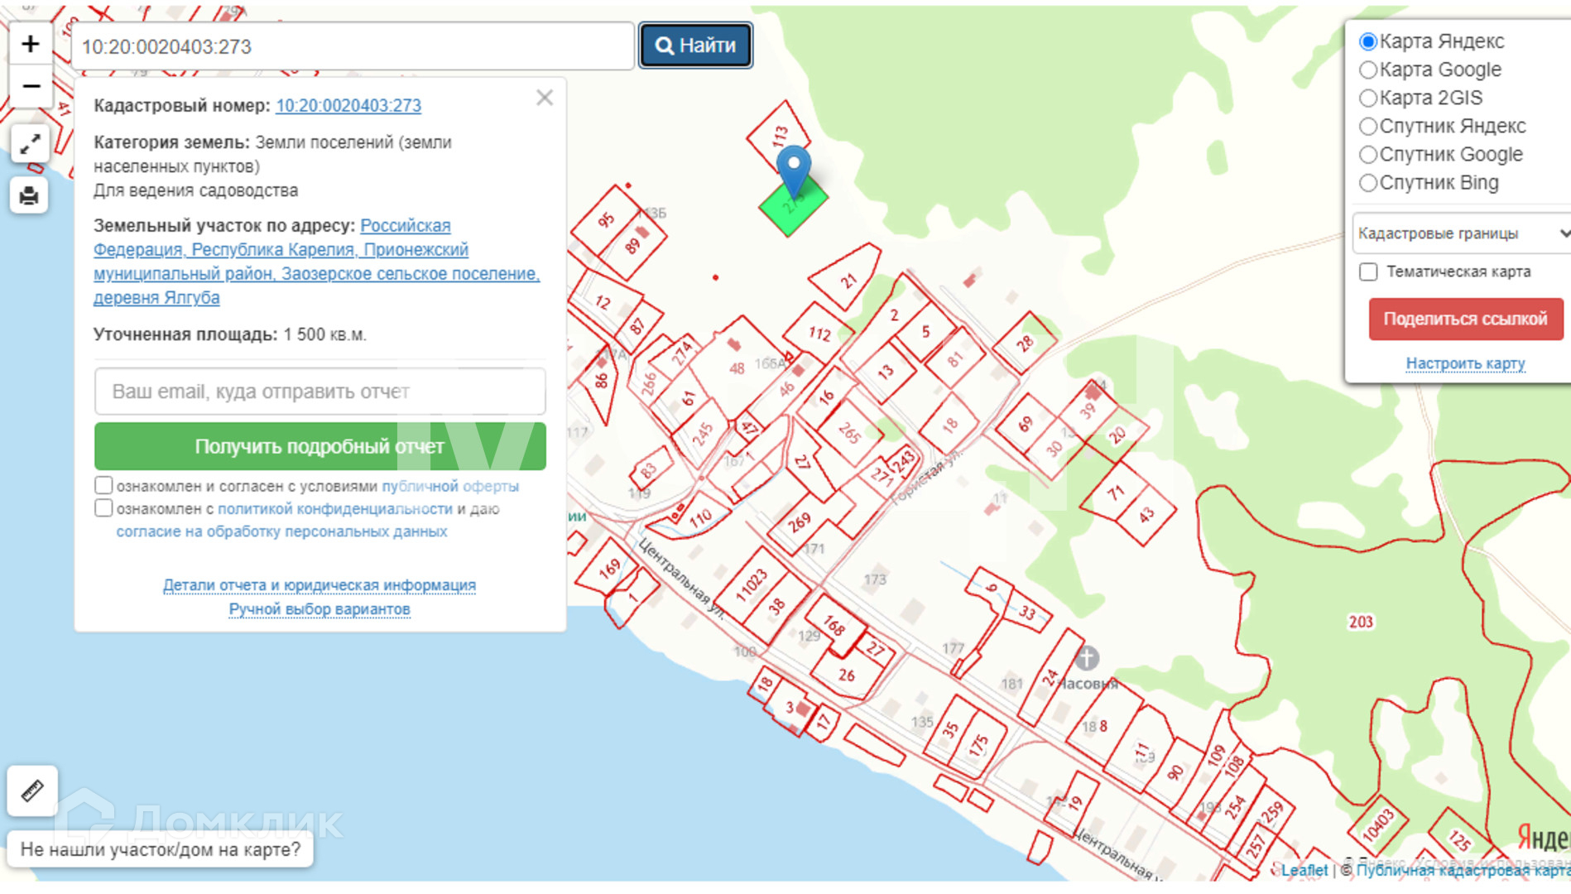Click Получить подробный отчет button

tap(319, 446)
